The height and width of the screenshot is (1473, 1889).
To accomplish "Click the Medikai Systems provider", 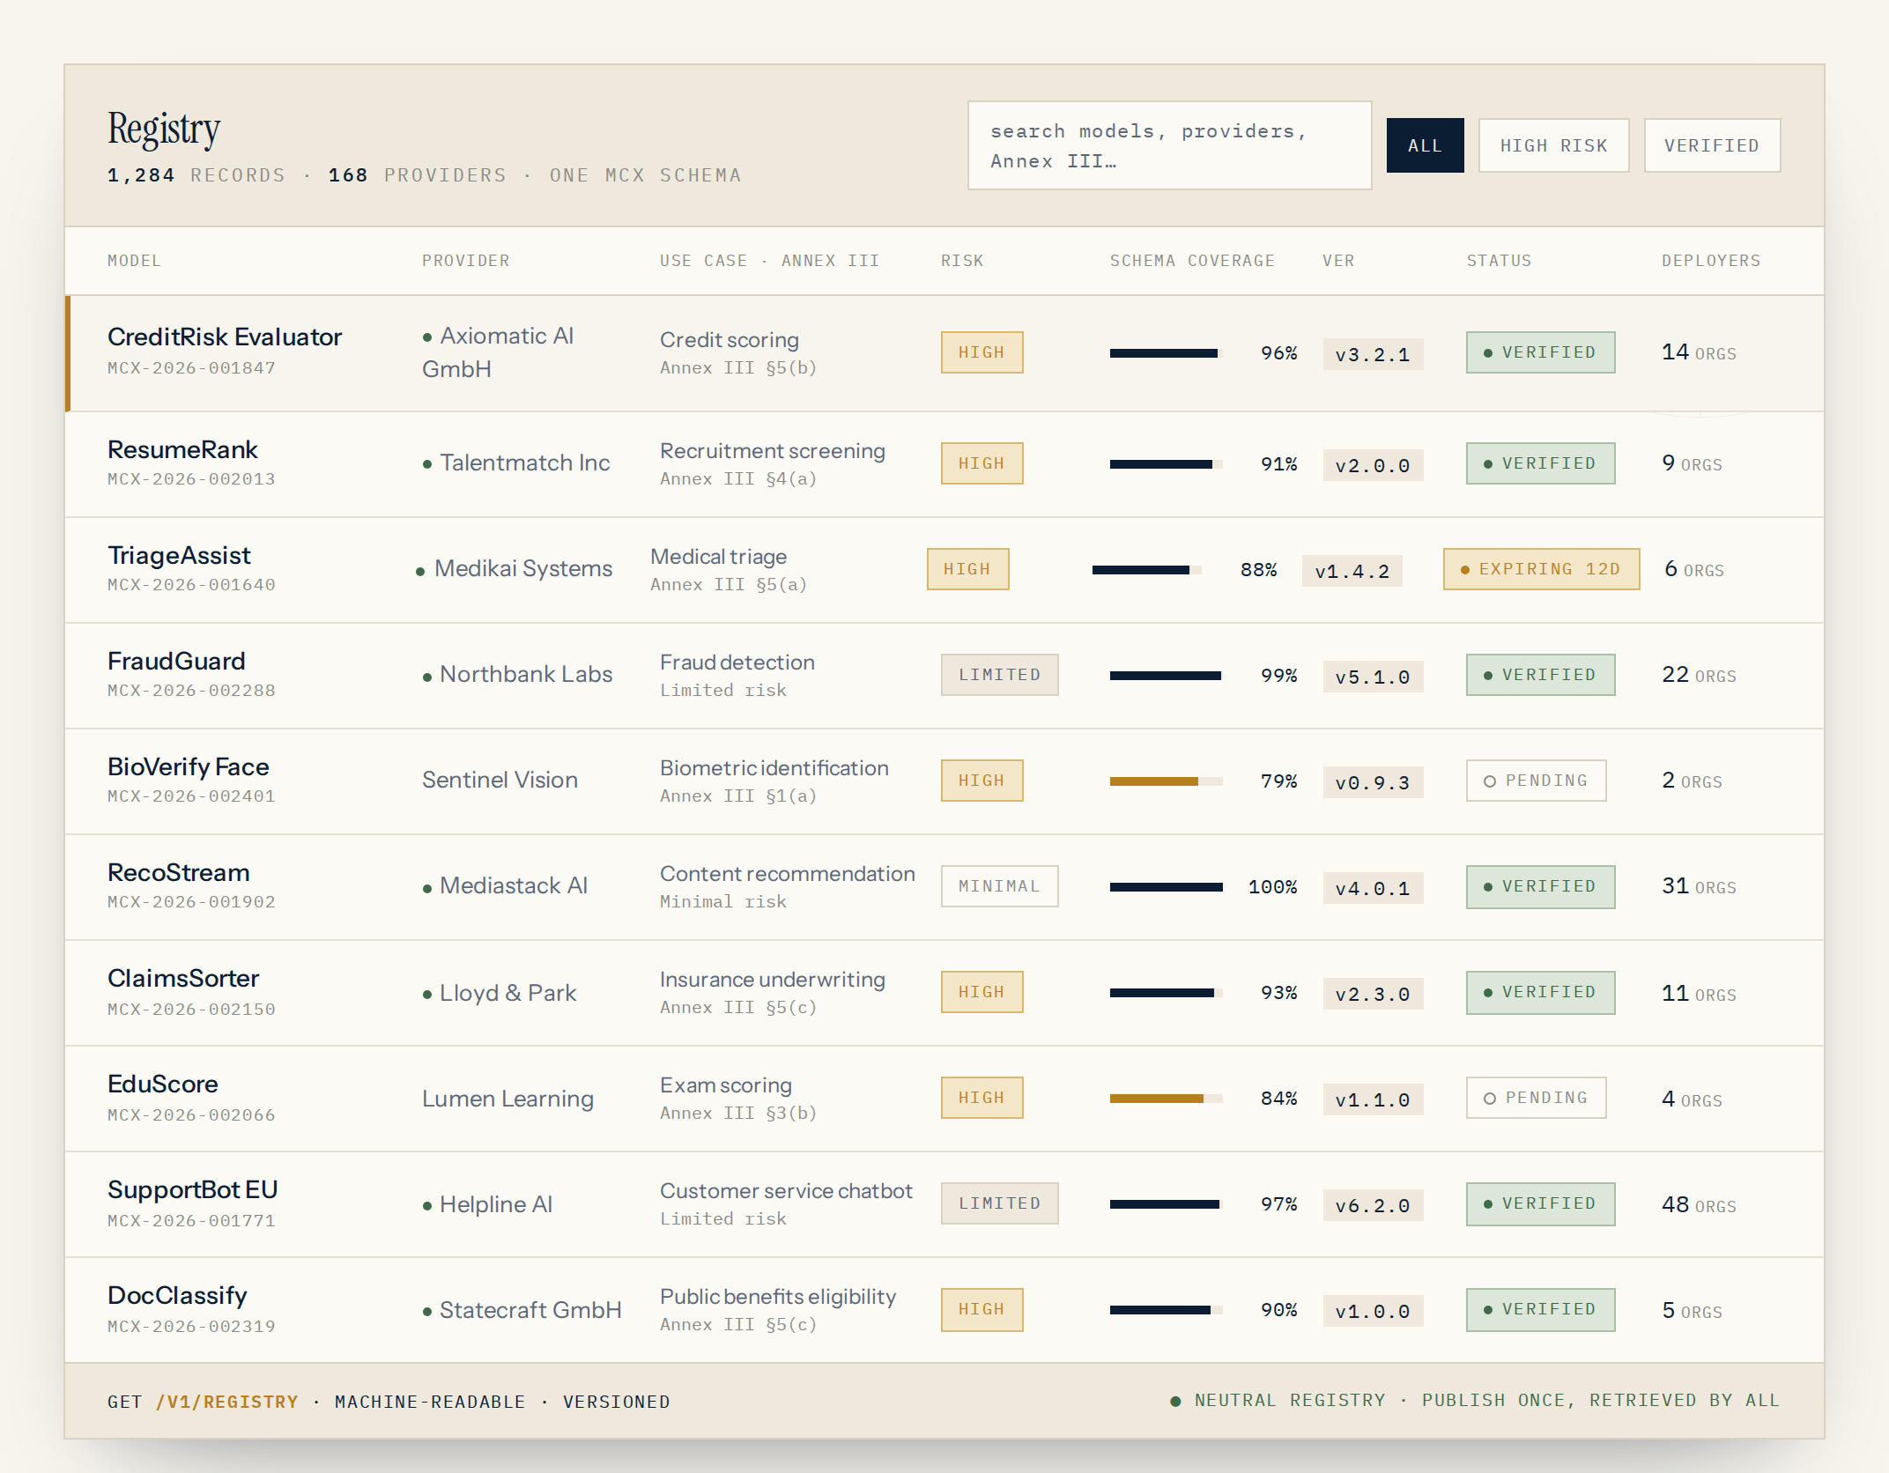I will (514, 568).
